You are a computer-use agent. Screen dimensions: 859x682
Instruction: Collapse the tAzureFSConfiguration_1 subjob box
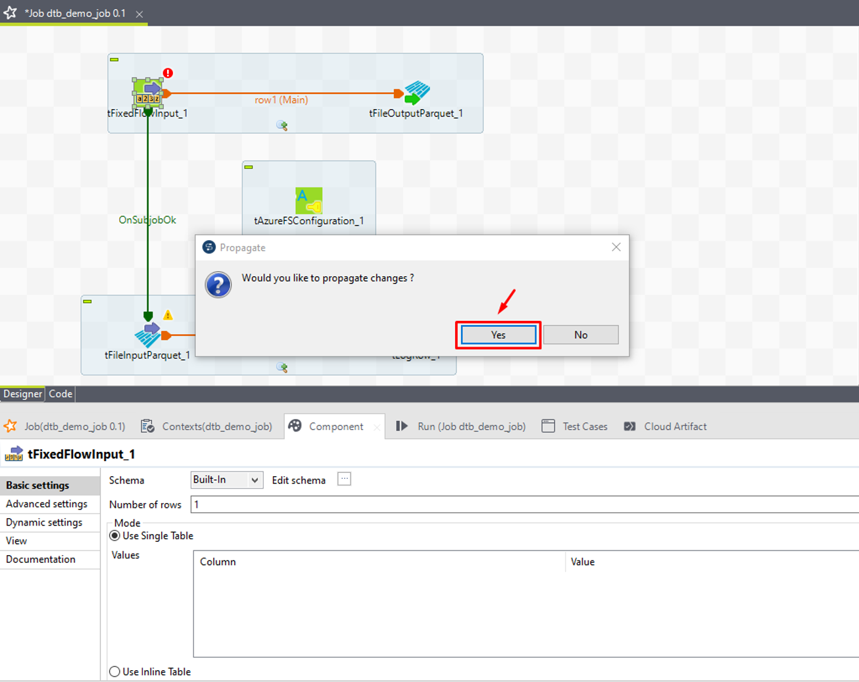[x=249, y=167]
